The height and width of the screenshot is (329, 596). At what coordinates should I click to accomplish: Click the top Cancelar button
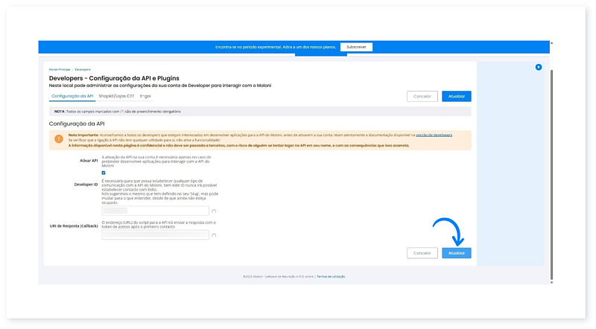point(422,96)
